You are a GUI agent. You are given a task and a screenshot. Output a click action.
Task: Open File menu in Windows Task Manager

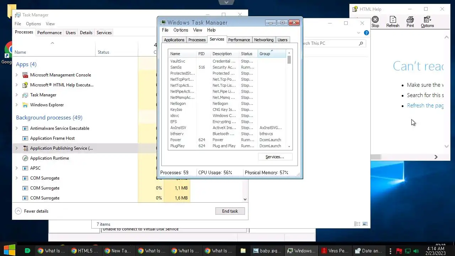(165, 30)
